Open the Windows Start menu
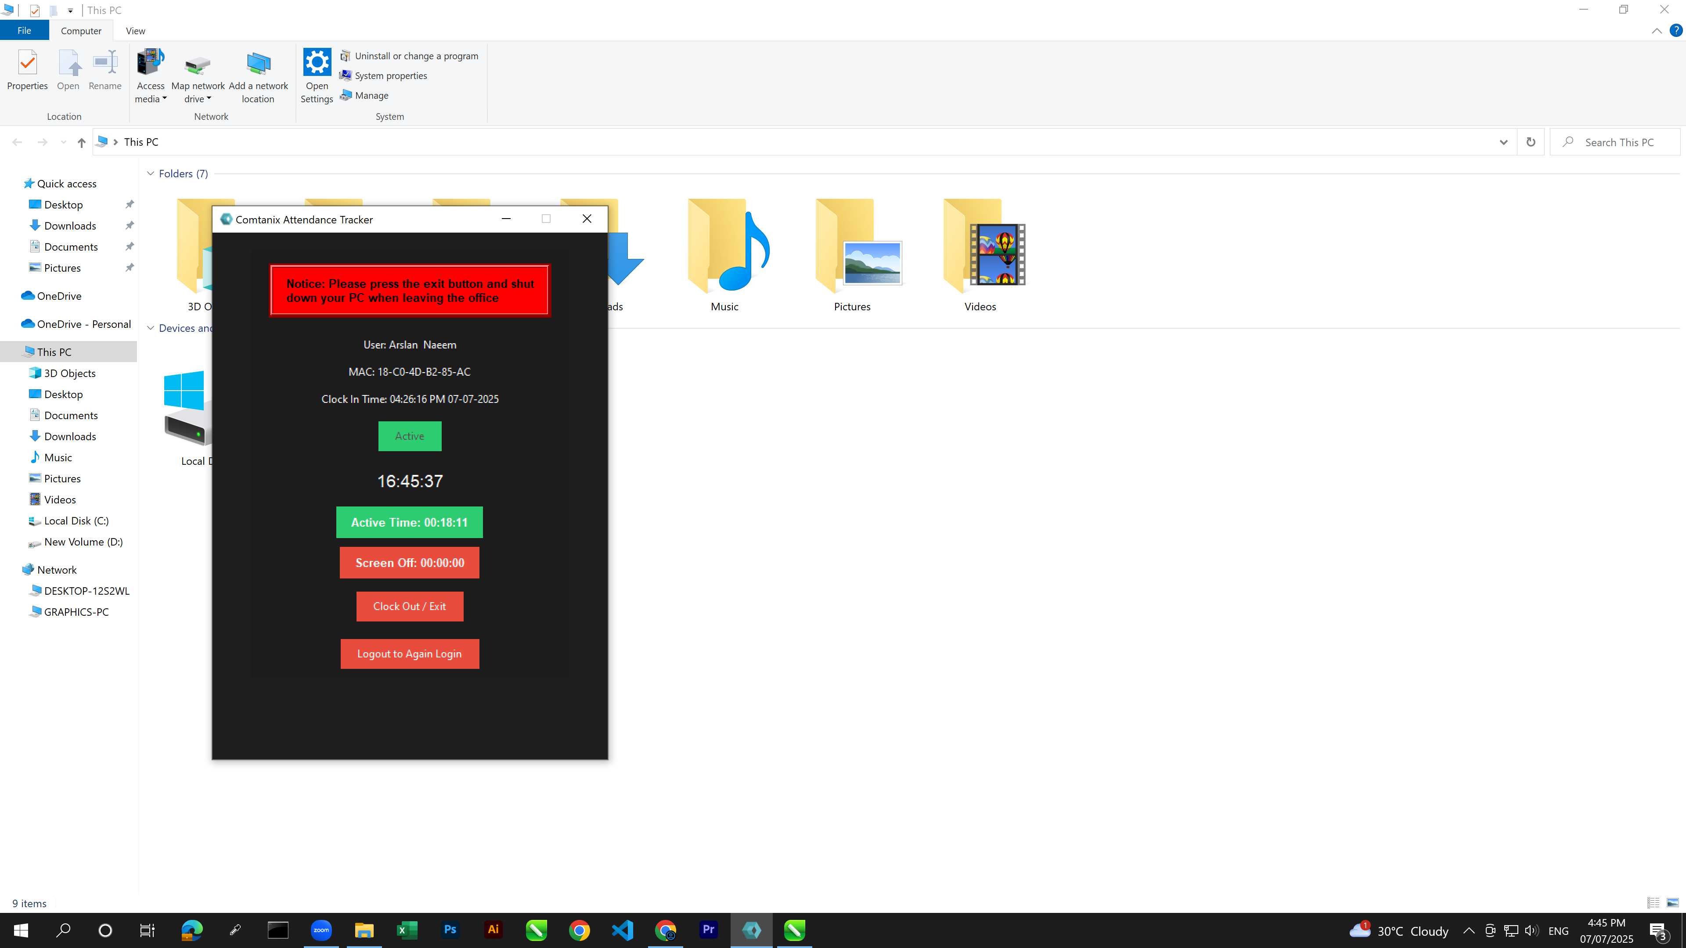Viewport: 1686px width, 948px height. click(x=21, y=930)
